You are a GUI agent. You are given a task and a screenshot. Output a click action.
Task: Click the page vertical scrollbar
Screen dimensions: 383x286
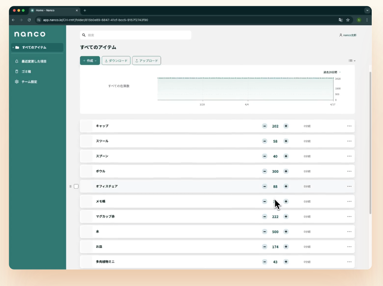click(370, 141)
